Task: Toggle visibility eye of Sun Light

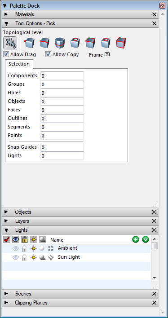Action: coord(16,257)
